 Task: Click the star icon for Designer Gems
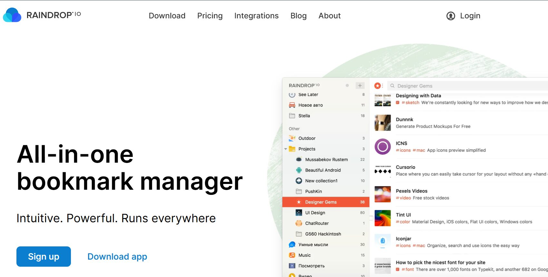pos(299,202)
